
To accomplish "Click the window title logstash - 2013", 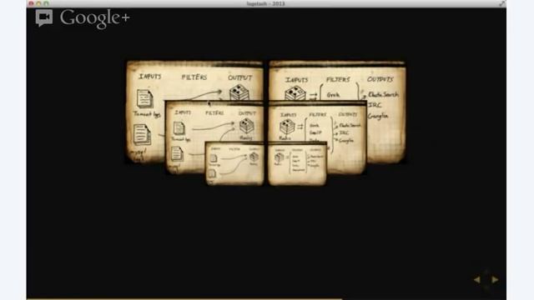I will coord(265,3).
